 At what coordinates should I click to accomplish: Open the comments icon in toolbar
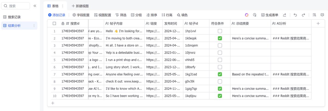(x=322, y=15)
